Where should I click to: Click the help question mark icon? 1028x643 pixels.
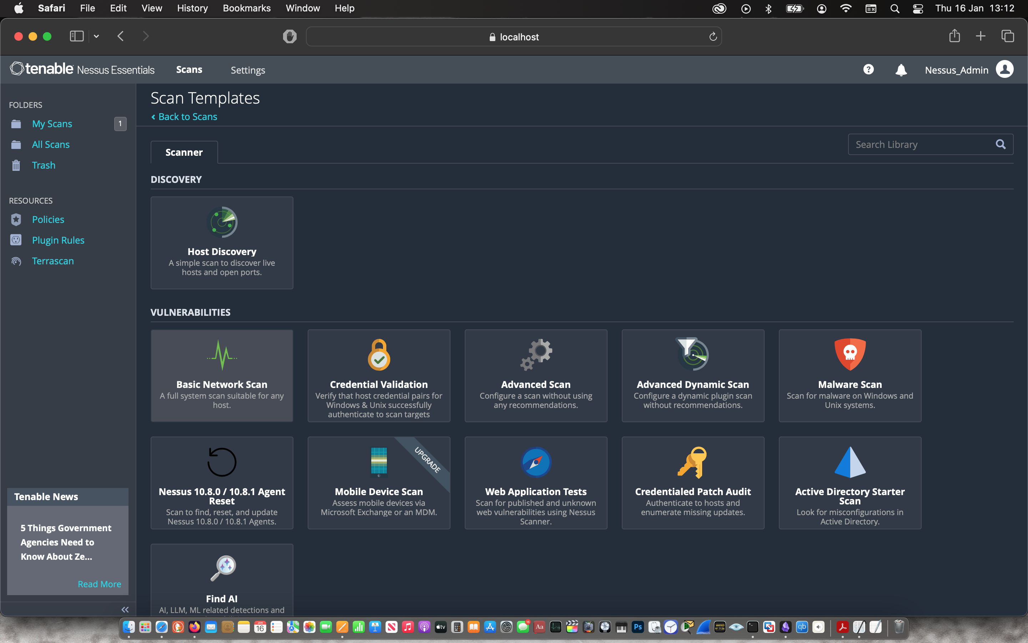tap(868, 69)
